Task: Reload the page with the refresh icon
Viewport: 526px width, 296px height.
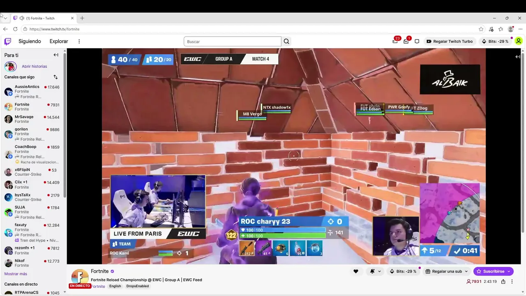Action: coord(15,29)
